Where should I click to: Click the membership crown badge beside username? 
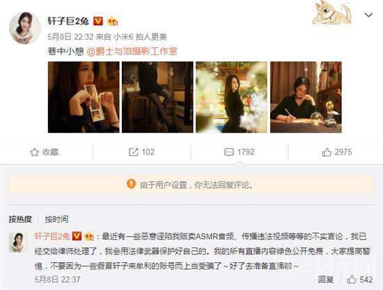pyautogui.click(x=112, y=22)
